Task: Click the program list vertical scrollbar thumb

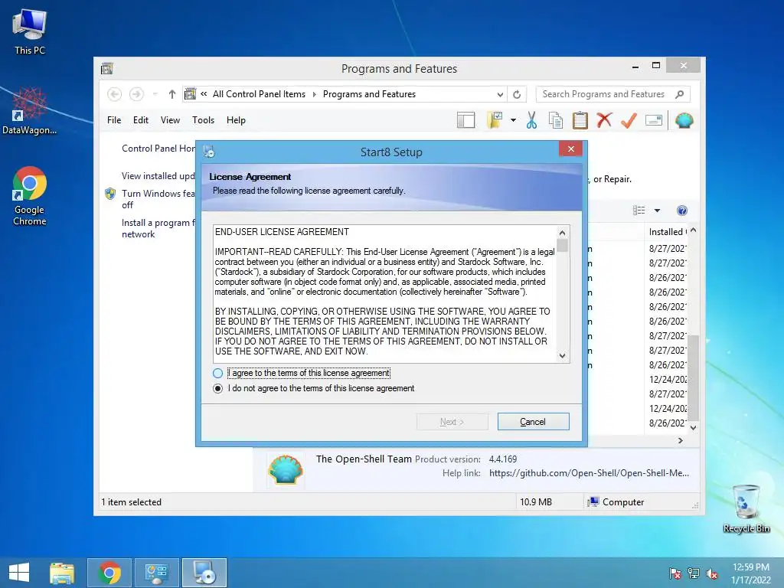Action: [x=693, y=377]
